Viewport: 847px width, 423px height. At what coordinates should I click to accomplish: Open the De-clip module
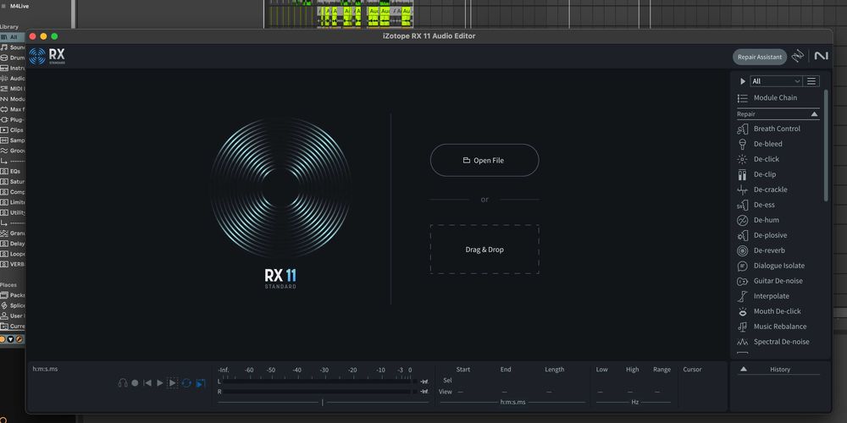point(764,174)
